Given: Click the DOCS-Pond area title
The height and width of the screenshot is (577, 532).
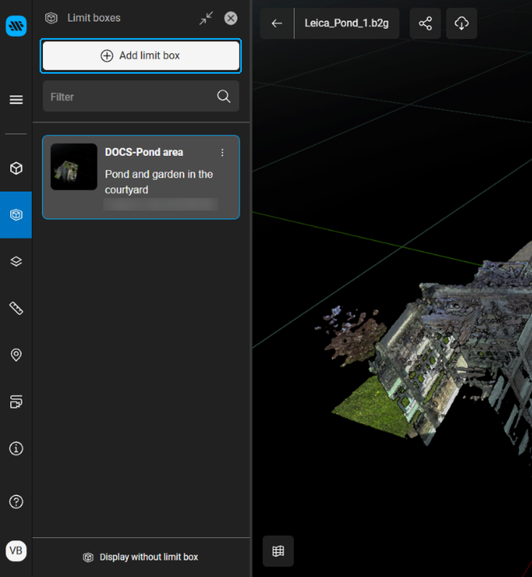Looking at the screenshot, I should 144,152.
